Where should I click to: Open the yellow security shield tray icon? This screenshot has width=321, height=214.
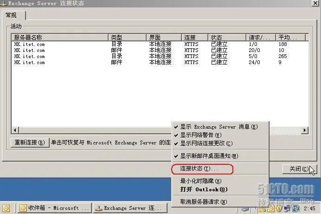click(279, 209)
